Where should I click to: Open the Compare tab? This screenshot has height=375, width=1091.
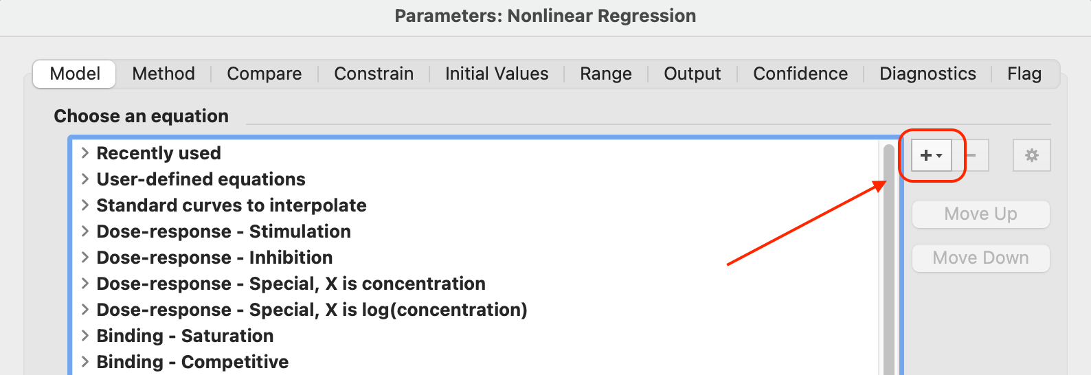coord(265,73)
